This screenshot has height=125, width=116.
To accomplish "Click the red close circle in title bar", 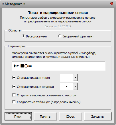I will pyautogui.click(x=112, y=3).
